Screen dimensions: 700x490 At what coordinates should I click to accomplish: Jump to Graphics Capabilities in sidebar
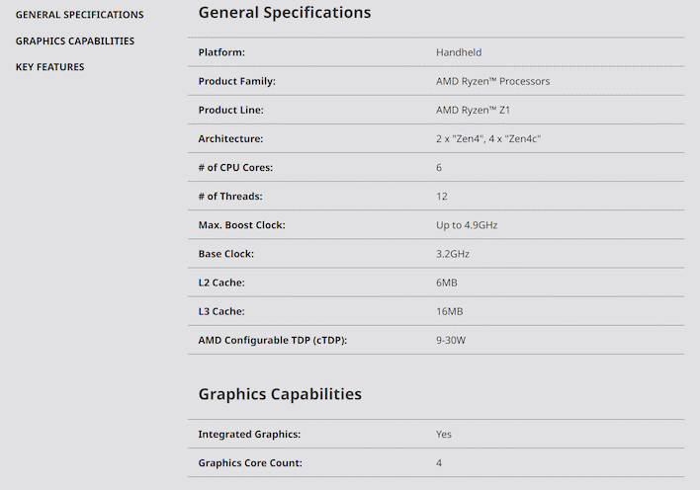pos(75,41)
